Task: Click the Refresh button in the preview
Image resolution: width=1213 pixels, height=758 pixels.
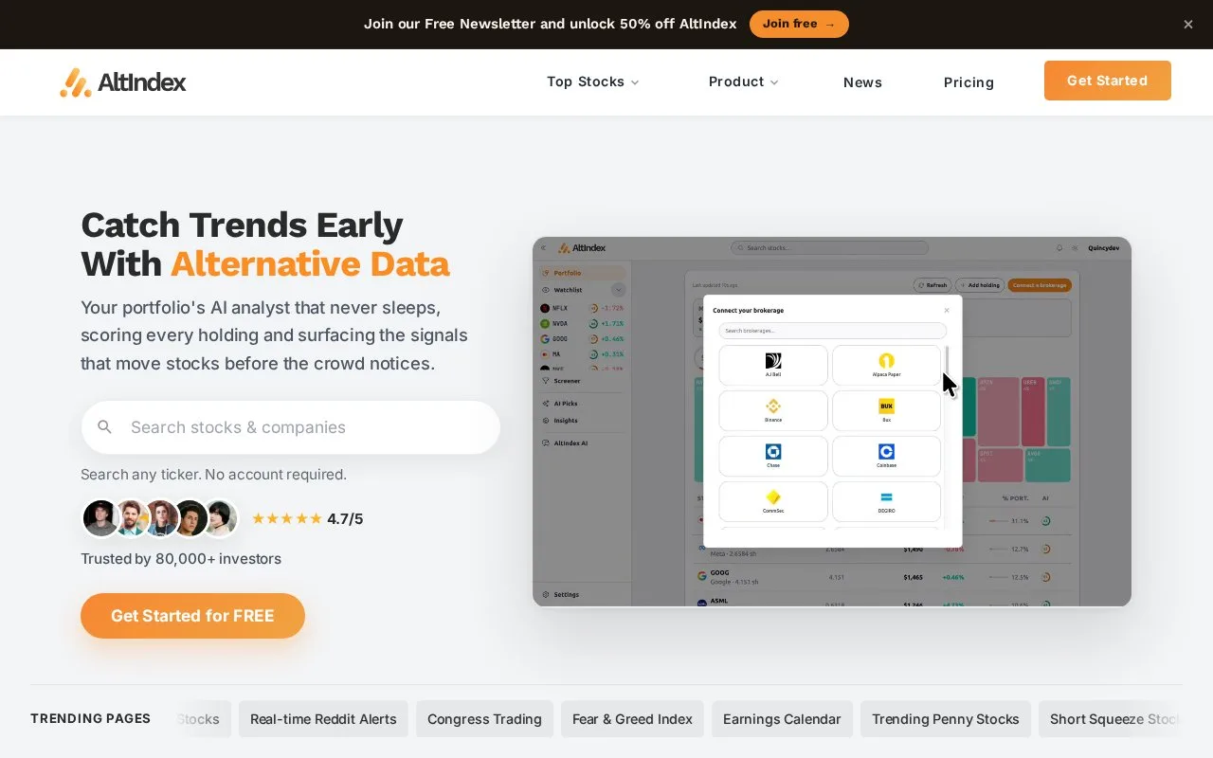Action: tap(932, 285)
